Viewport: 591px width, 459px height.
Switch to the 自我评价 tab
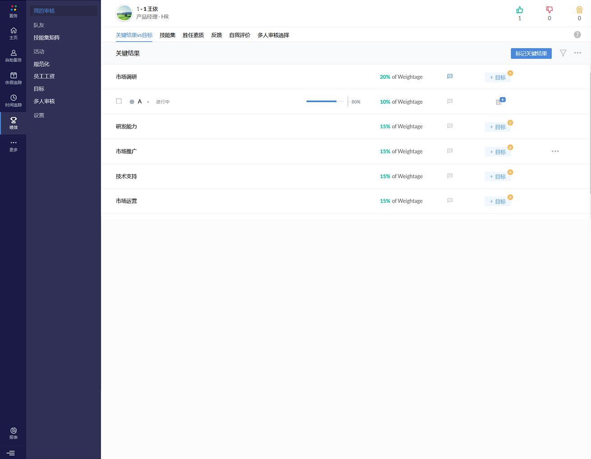[x=240, y=35]
